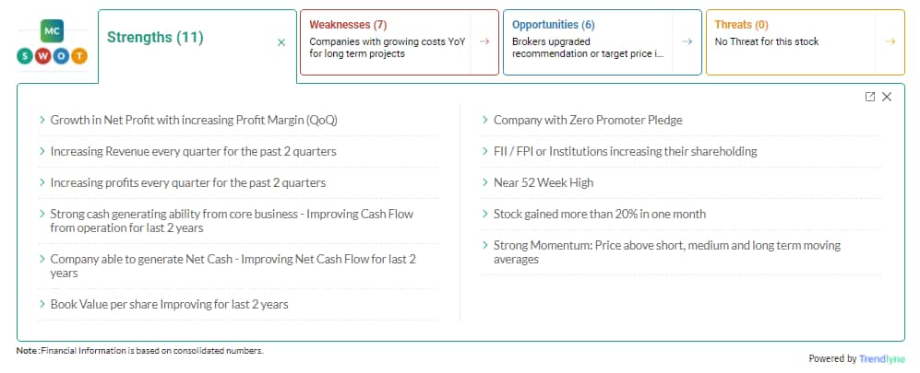Select the Strengths (11) tab

(x=155, y=38)
